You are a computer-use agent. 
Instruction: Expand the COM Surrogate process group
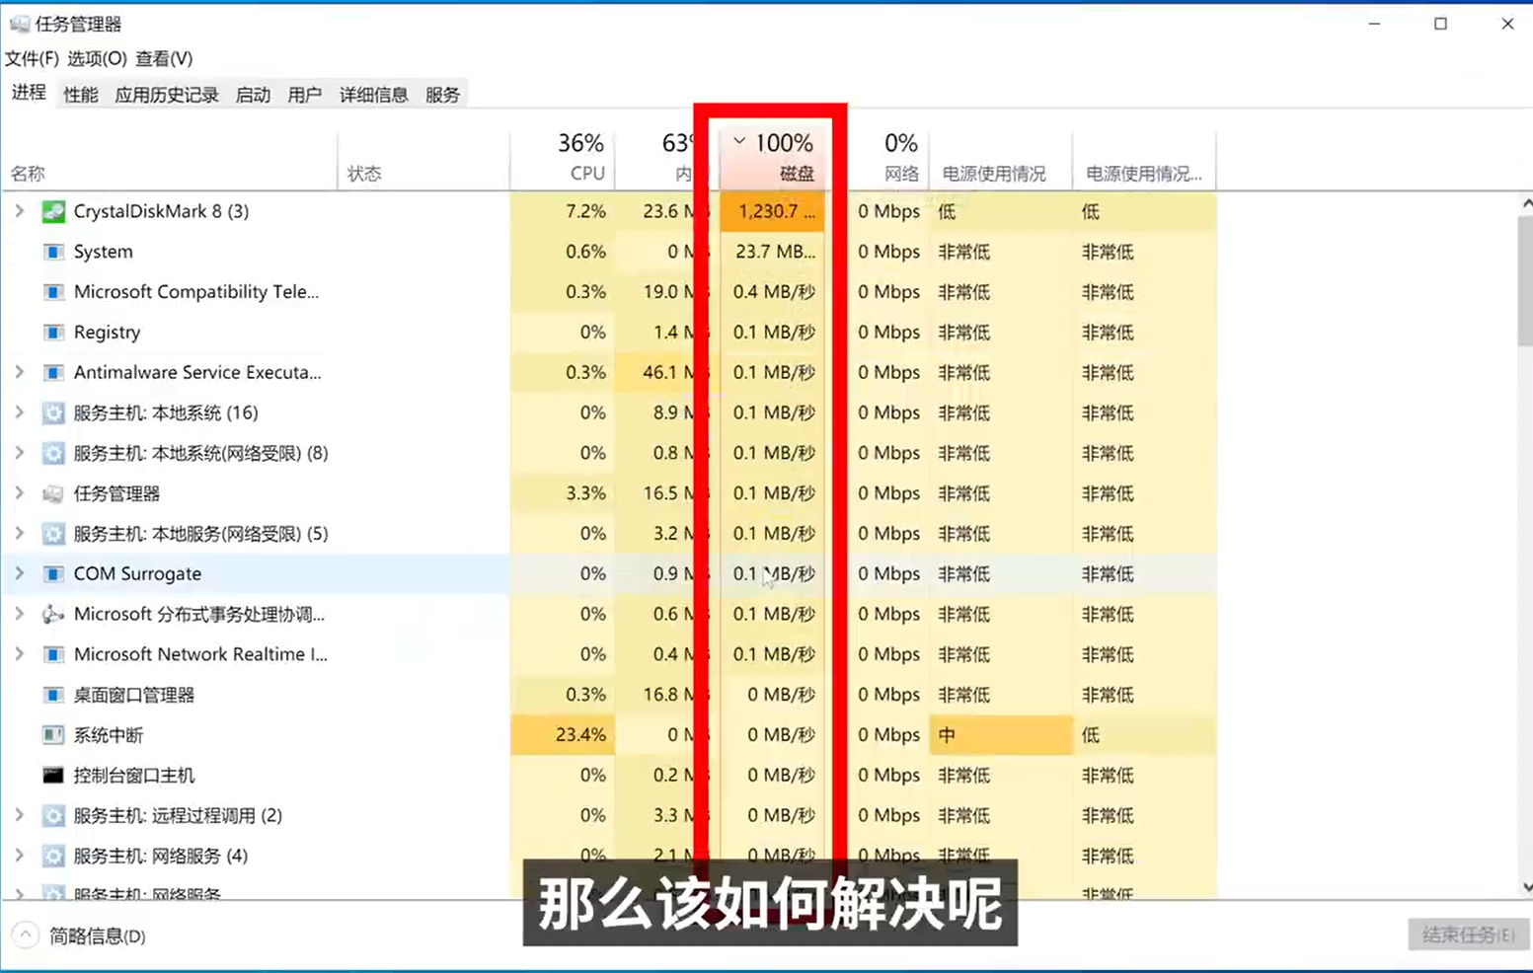pyautogui.click(x=19, y=573)
